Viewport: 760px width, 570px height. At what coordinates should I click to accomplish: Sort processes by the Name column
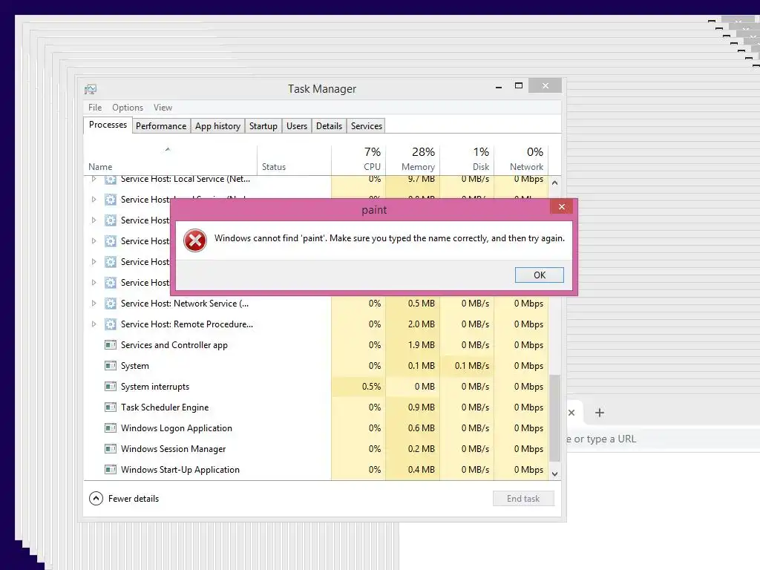[170, 160]
